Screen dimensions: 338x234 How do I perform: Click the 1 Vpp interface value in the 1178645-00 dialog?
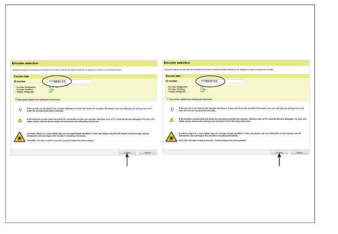coord(203,89)
